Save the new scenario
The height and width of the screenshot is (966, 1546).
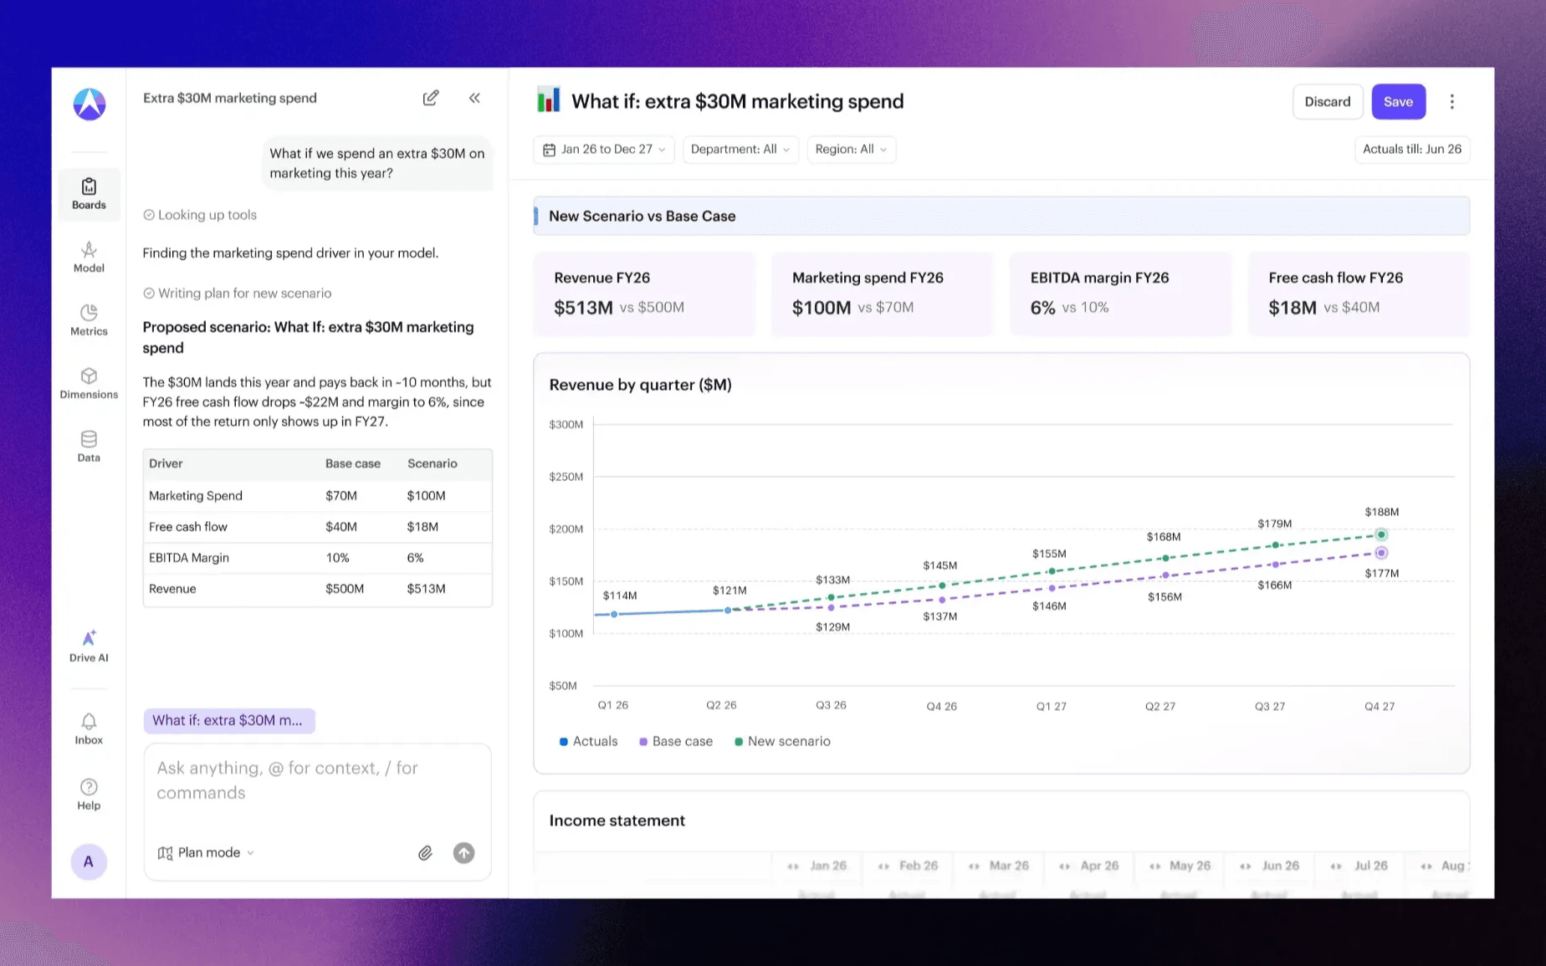coord(1398,101)
